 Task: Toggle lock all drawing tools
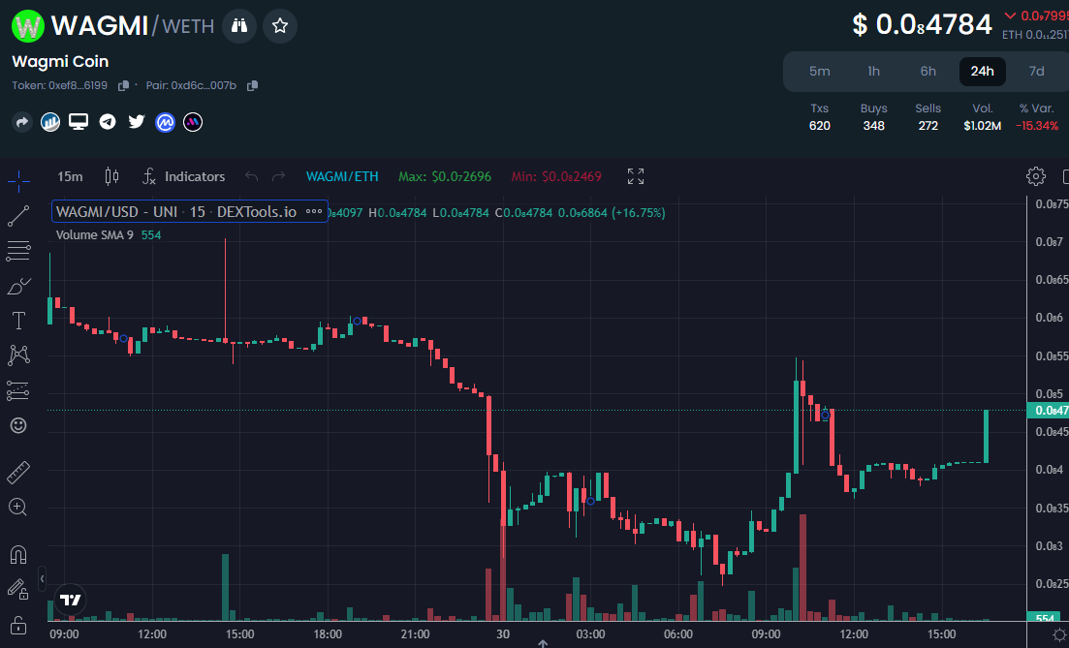[x=18, y=625]
